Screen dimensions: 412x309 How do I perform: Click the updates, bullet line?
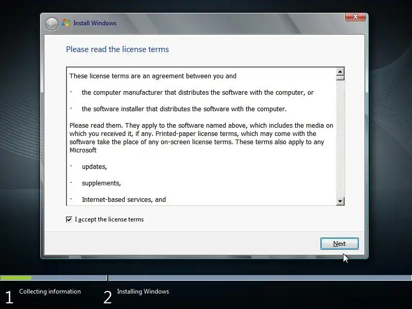click(x=94, y=167)
